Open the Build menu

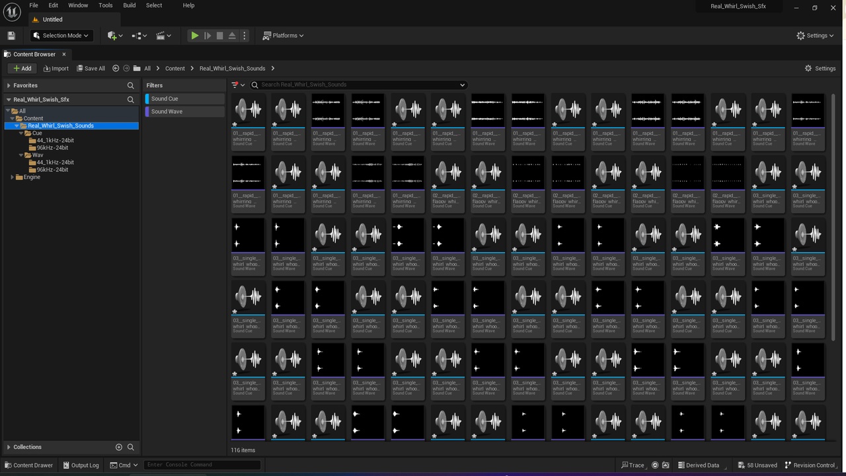coord(130,5)
